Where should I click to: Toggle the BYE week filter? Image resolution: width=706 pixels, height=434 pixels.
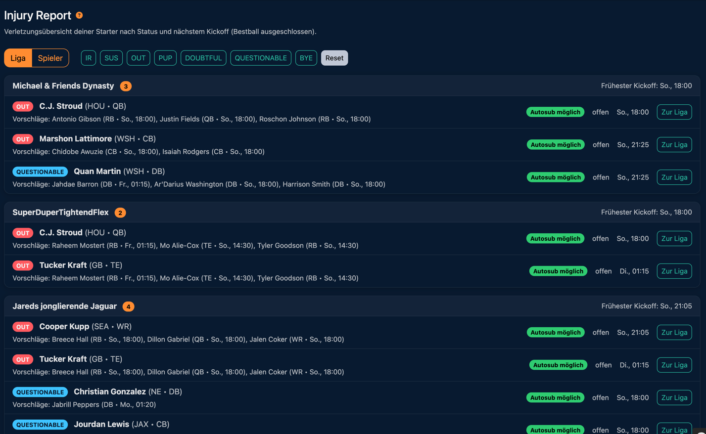tap(306, 58)
